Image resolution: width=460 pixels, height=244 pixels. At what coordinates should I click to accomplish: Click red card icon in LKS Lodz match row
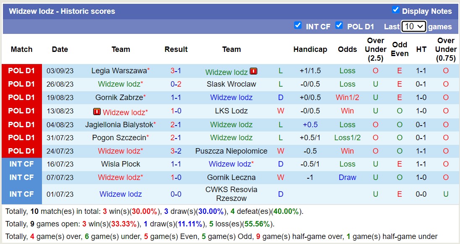click(x=97, y=112)
